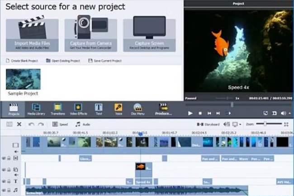This screenshot has height=196, width=294.
Task: Select the goldfish overlay clip
Action: coord(144,170)
